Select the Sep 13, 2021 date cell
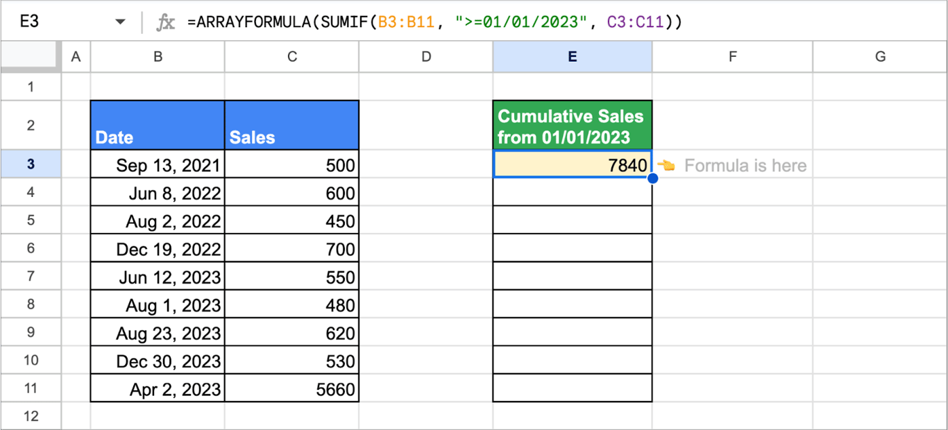This screenshot has width=948, height=430. [x=158, y=164]
